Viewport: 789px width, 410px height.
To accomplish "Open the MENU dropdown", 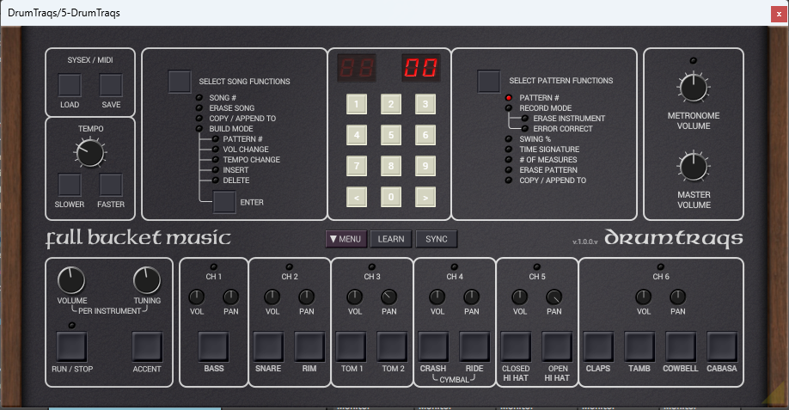I will (x=346, y=239).
